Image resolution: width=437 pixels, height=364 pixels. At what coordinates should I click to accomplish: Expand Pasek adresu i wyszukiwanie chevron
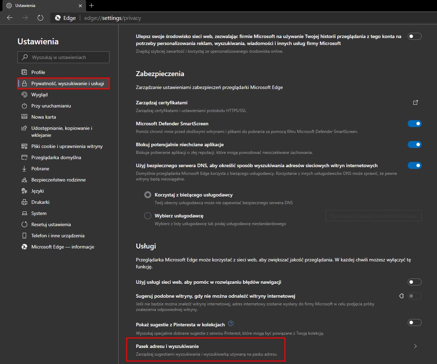[415, 346]
